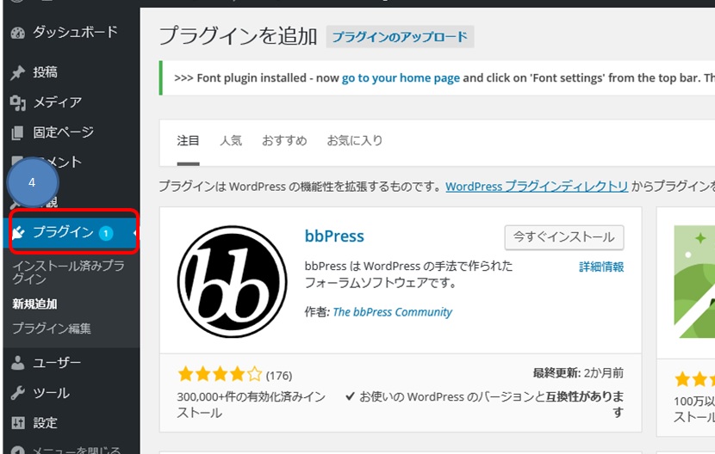Click the bbPress logo thumbnail
This screenshot has height=454, width=715.
point(232,282)
